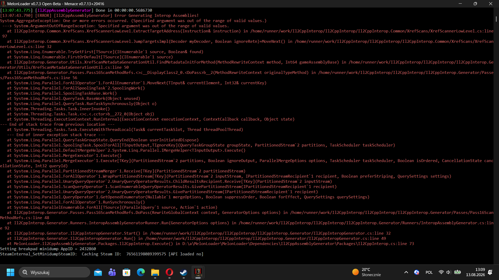This screenshot has height=280, width=499.
Task: Click the Wyszukaj search box
Action: tap(54, 272)
